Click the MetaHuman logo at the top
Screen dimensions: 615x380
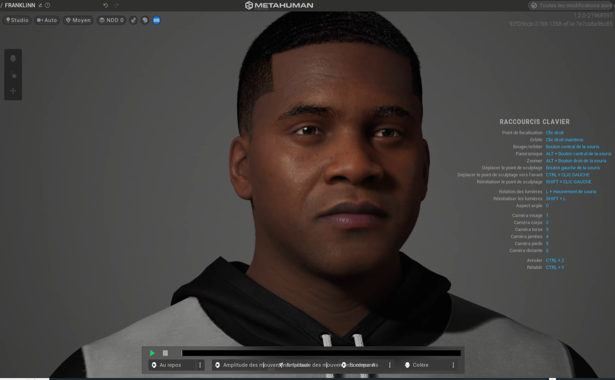click(279, 5)
